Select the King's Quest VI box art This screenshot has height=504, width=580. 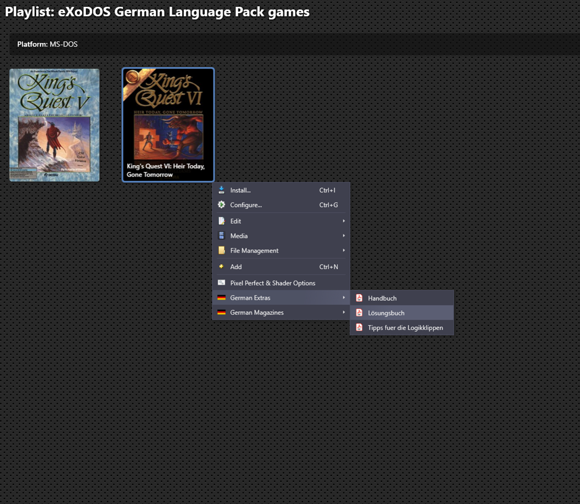point(168,125)
